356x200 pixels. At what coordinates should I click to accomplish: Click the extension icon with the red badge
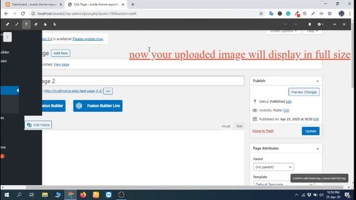297,14
